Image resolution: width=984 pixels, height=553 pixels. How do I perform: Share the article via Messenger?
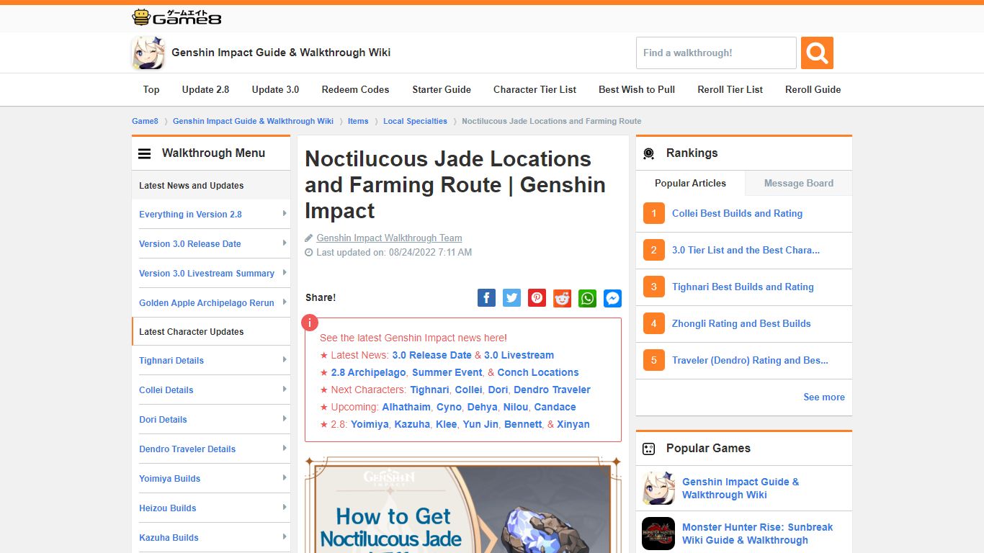(613, 298)
